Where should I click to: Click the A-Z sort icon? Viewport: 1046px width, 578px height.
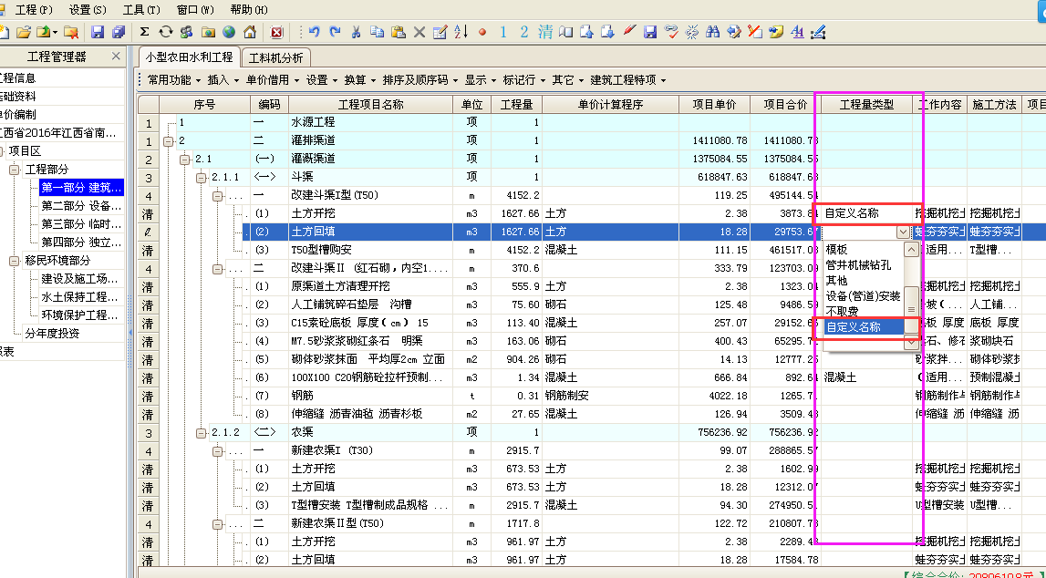tap(461, 32)
